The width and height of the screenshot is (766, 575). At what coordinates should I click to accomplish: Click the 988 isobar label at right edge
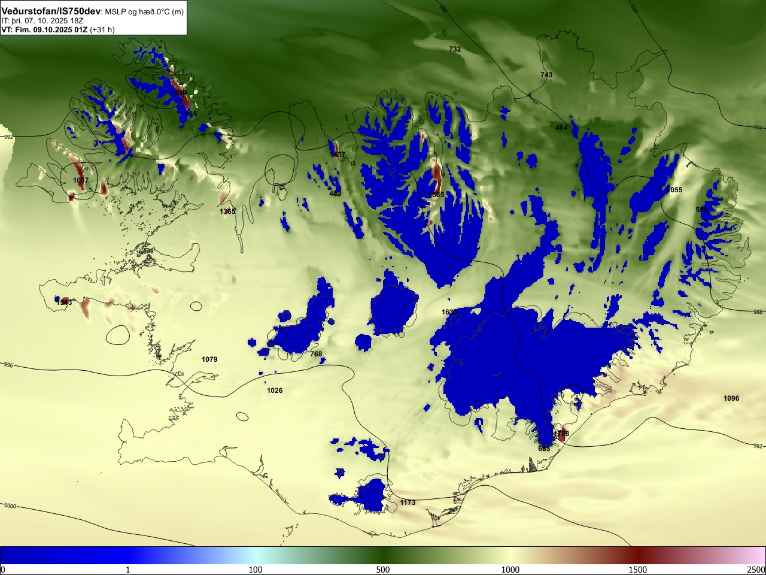click(758, 312)
